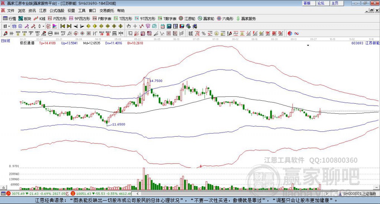Open the P四方形 tool

pyautogui.click(x=57, y=19)
